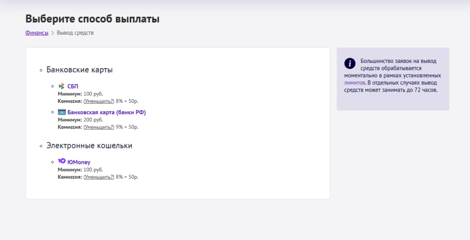Open the Финансы breadcrumb link
The height and width of the screenshot is (240, 470).
tap(37, 33)
